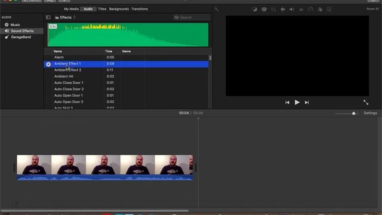Screen dimensions: 382x215
Task: Select the cropping tool icon
Action: pyautogui.click(x=273, y=10)
